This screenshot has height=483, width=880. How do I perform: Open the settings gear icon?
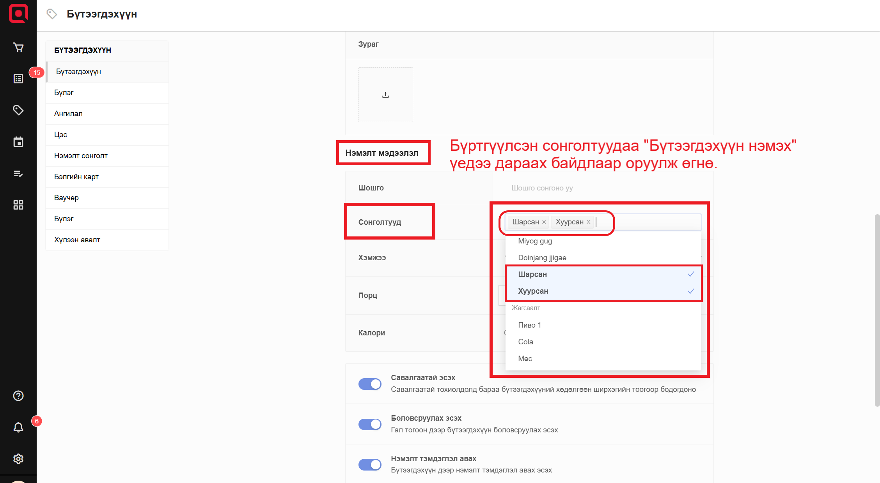(x=18, y=459)
